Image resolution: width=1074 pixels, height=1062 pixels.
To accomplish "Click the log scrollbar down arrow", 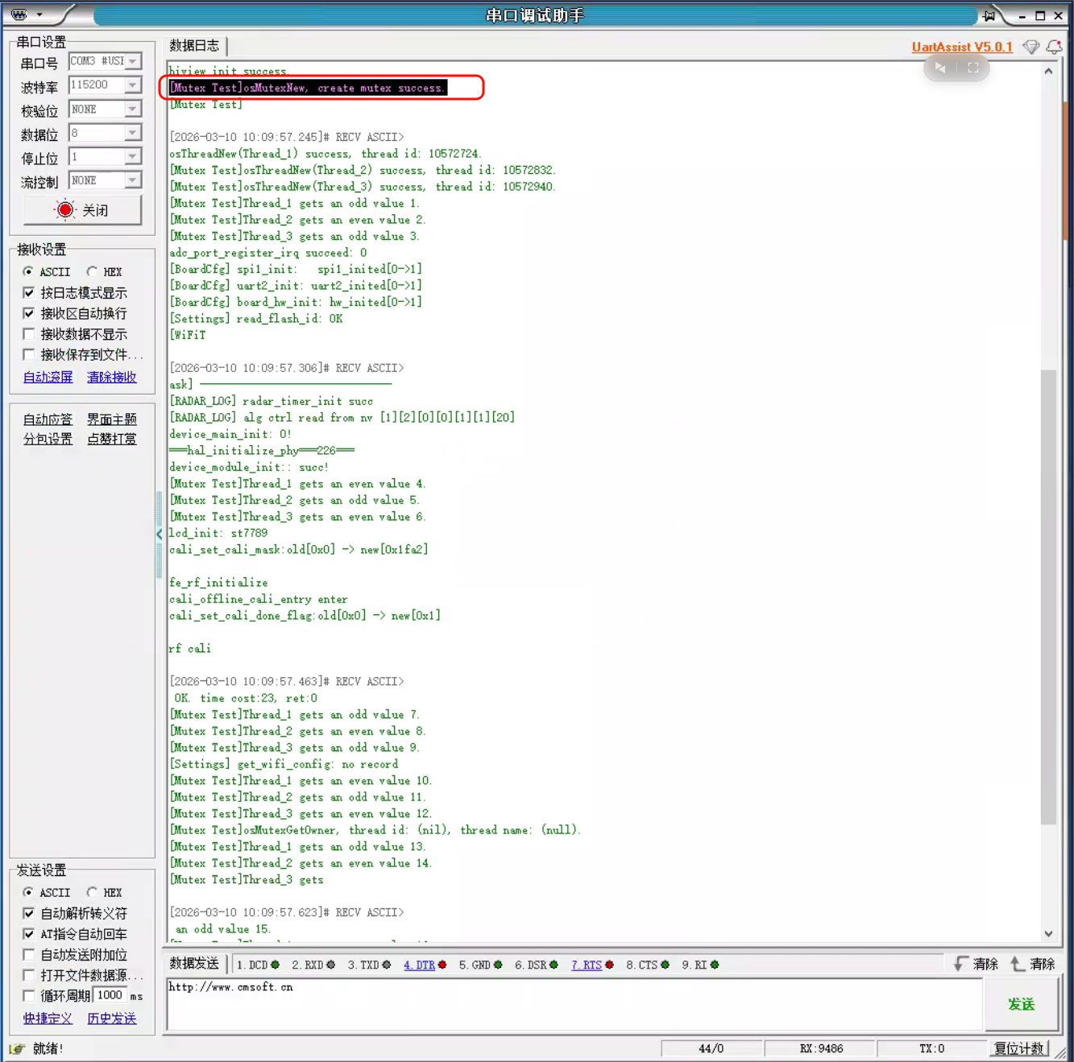I will 1048,934.
